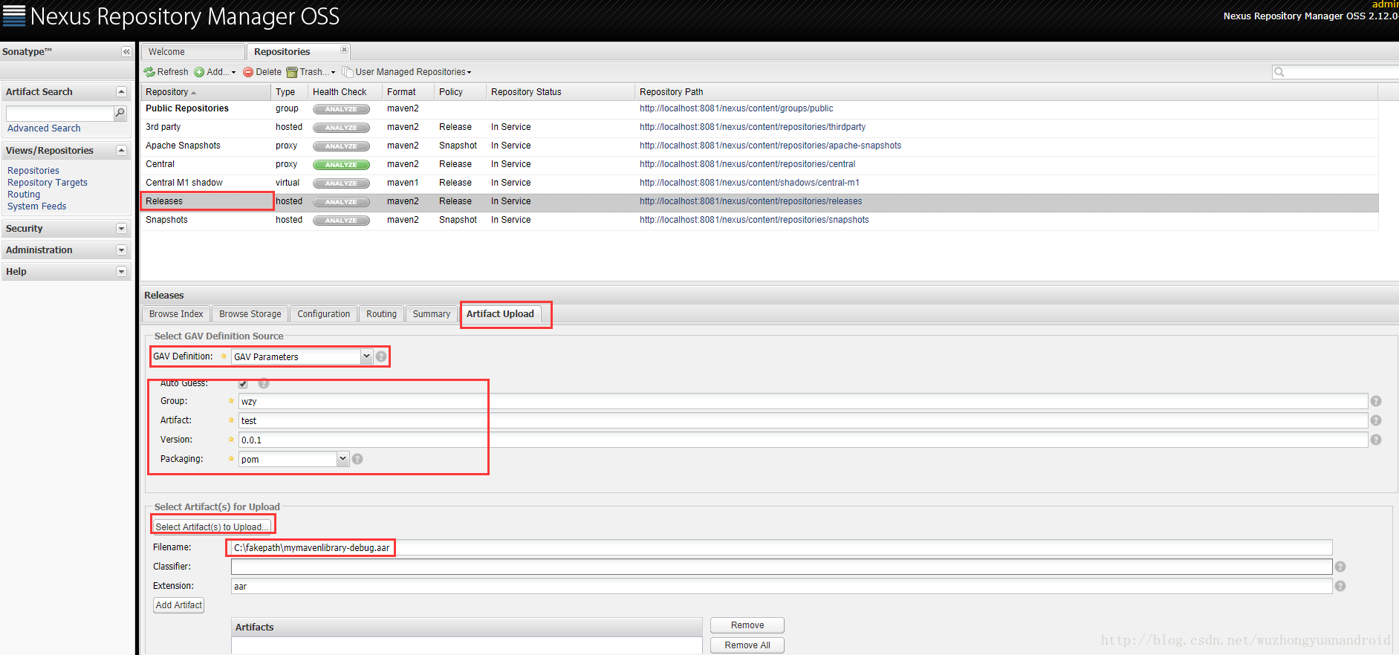Image resolution: width=1399 pixels, height=655 pixels.
Task: Open the Configuration tab
Action: pyautogui.click(x=324, y=314)
